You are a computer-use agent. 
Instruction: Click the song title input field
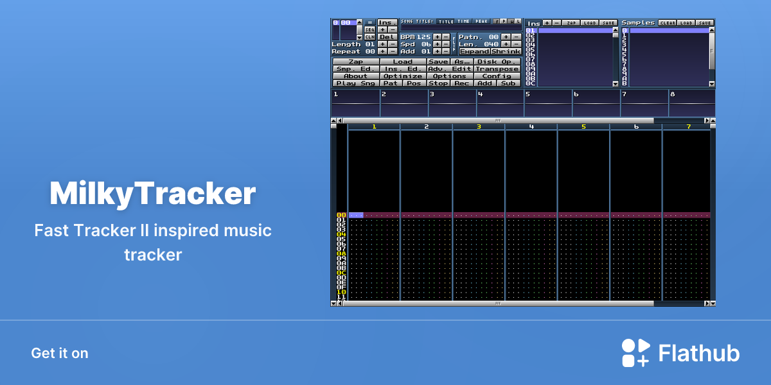tap(461, 28)
